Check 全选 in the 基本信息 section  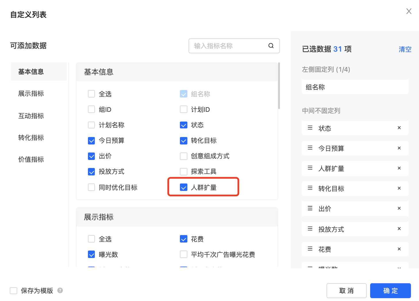click(91, 94)
